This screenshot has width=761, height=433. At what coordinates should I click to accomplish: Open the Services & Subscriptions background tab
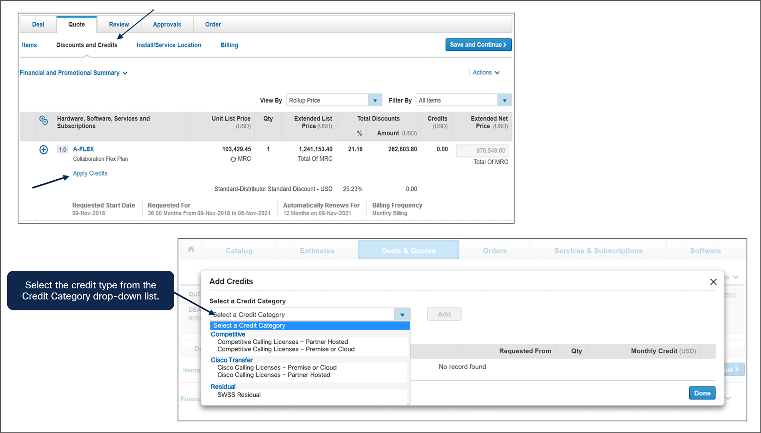click(x=598, y=251)
